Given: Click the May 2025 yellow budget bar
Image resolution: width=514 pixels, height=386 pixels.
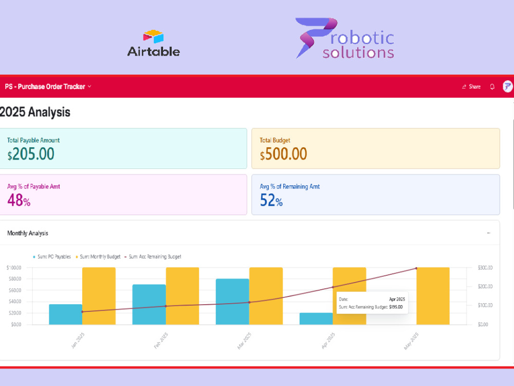Looking at the screenshot, I should [433, 296].
